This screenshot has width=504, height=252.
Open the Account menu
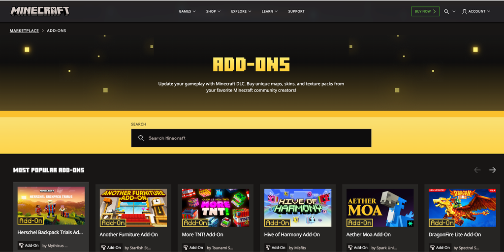point(476,11)
